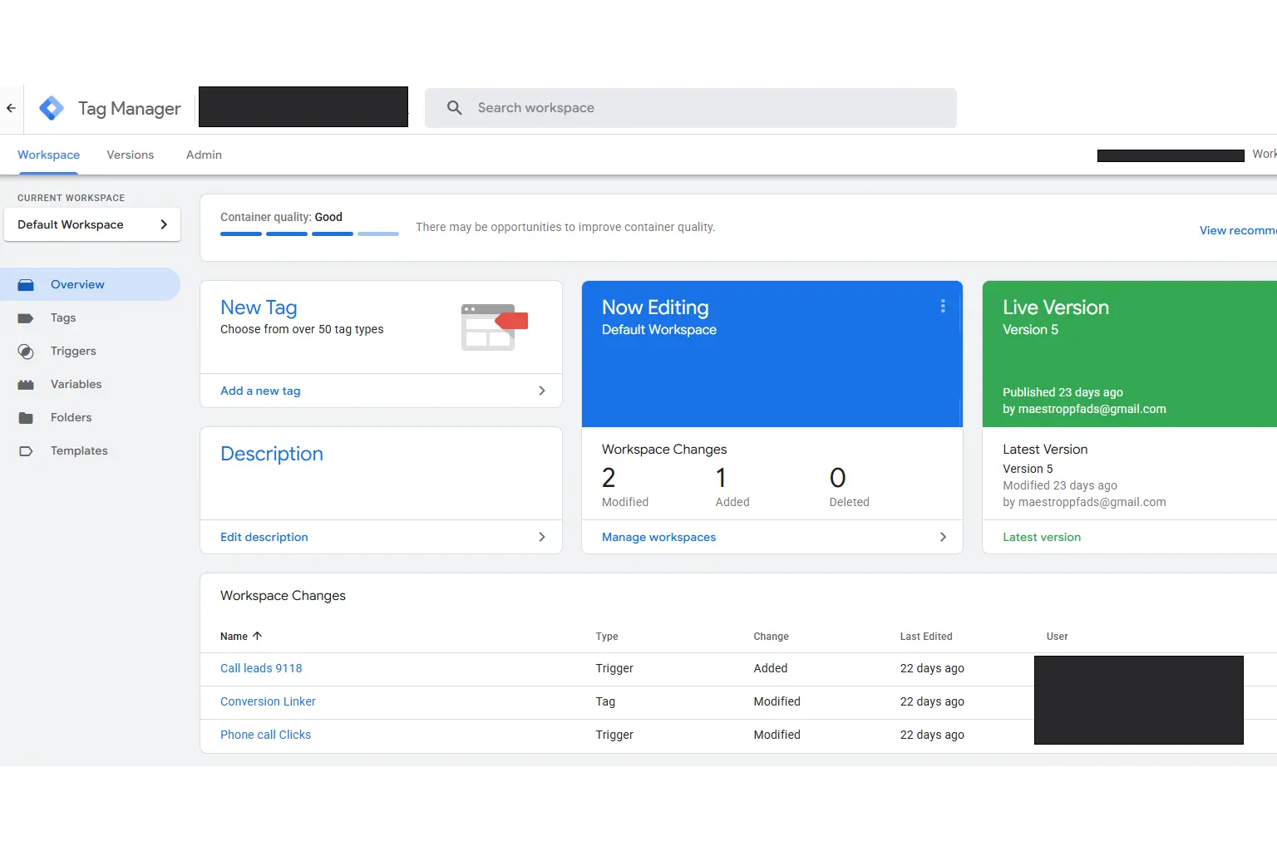The width and height of the screenshot is (1277, 851).
Task: Open the Conversion Linker tag
Action: click(268, 701)
